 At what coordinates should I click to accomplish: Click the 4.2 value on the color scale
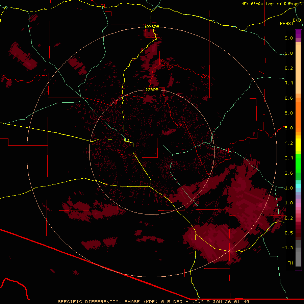[289, 143]
